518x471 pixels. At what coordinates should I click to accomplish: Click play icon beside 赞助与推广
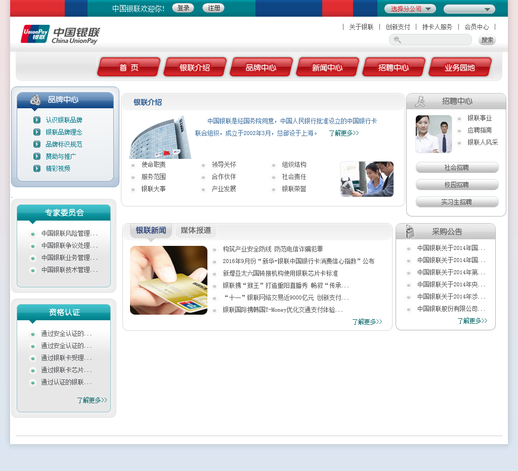click(37, 156)
